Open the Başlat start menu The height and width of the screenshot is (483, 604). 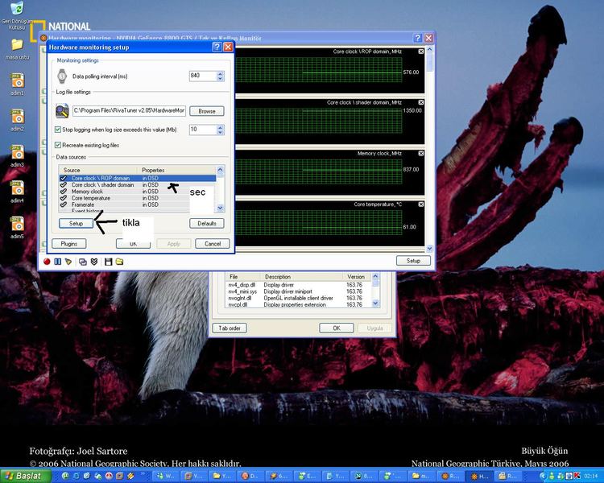pyautogui.click(x=26, y=476)
